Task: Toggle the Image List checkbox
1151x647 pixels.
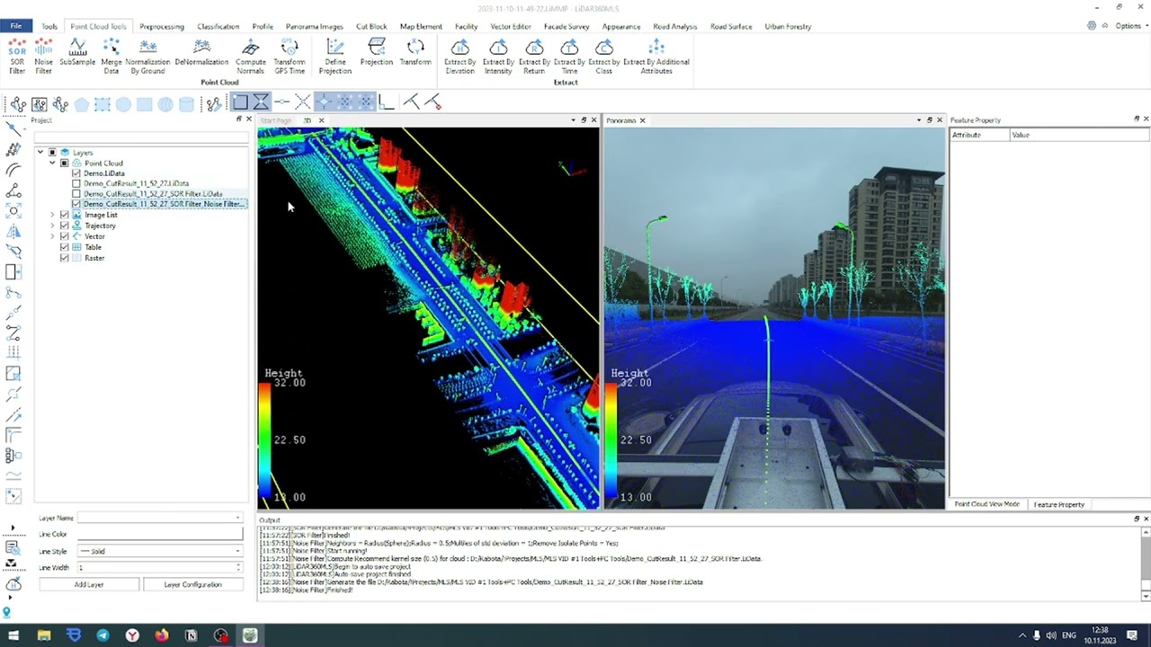Action: [64, 215]
